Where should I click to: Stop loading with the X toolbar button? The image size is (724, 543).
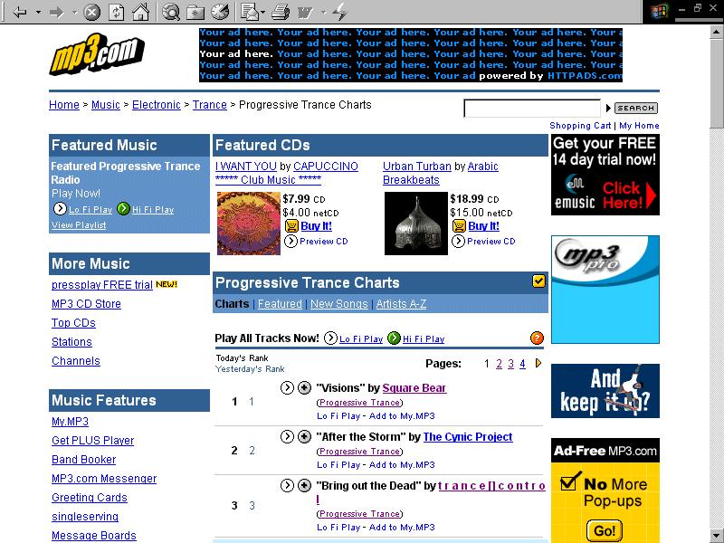91,12
